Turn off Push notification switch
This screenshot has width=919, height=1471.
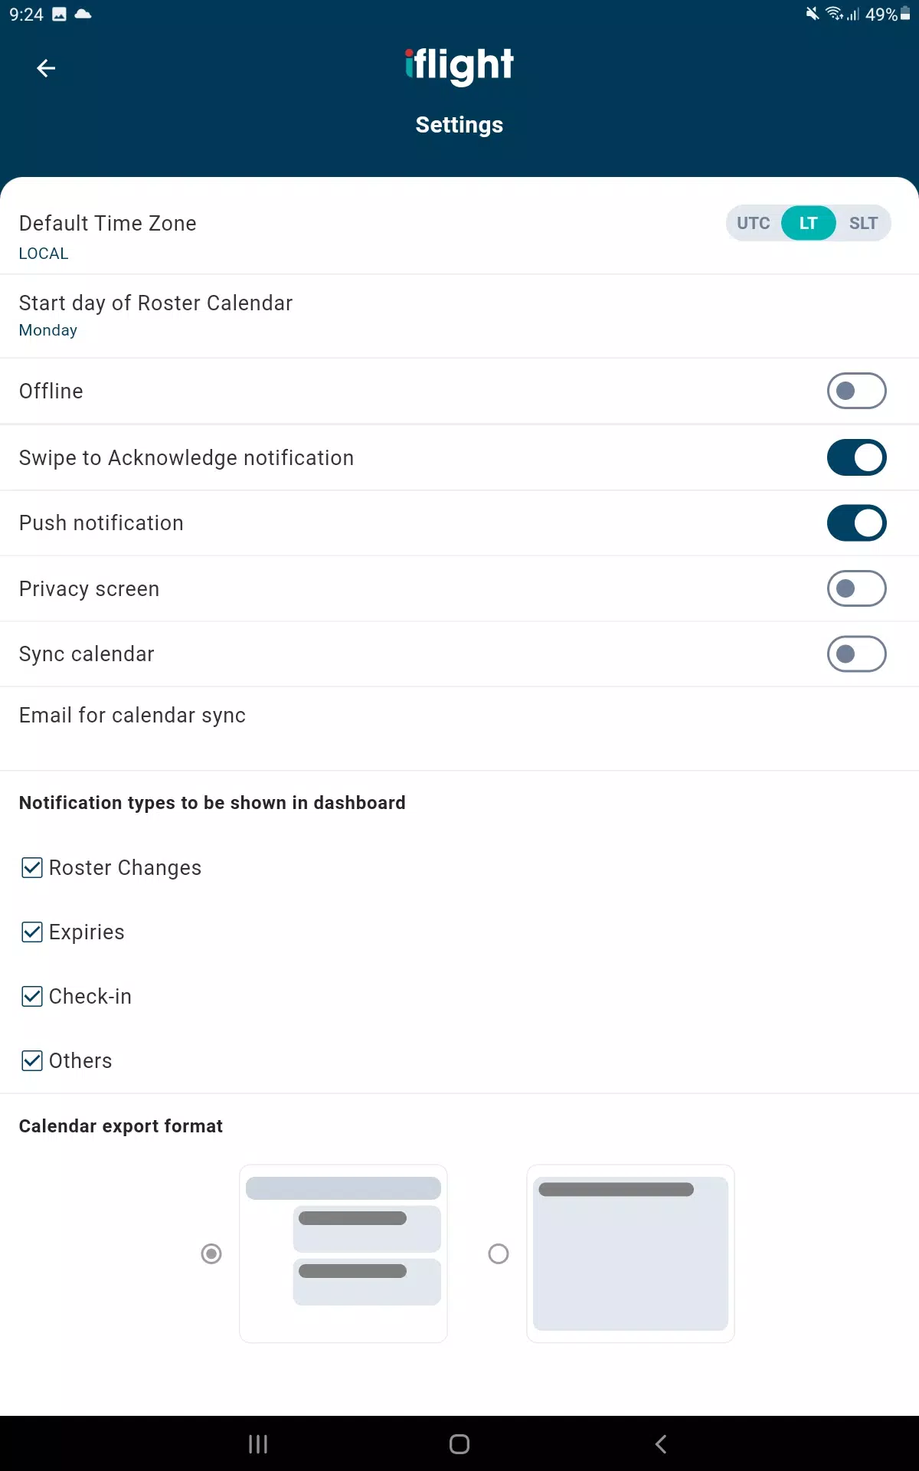coord(856,523)
